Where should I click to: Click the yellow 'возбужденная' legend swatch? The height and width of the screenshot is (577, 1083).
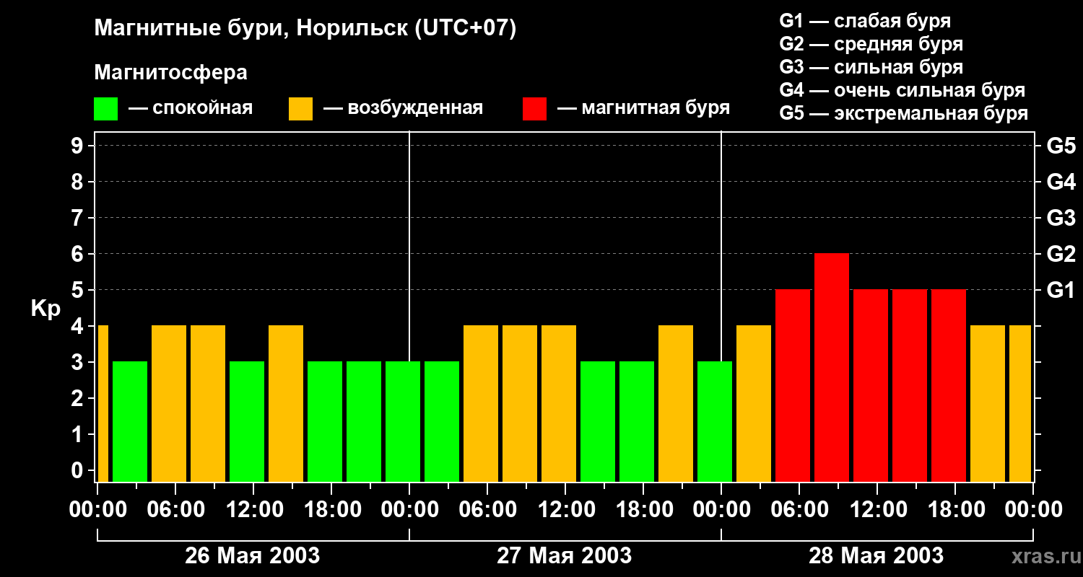tap(300, 109)
